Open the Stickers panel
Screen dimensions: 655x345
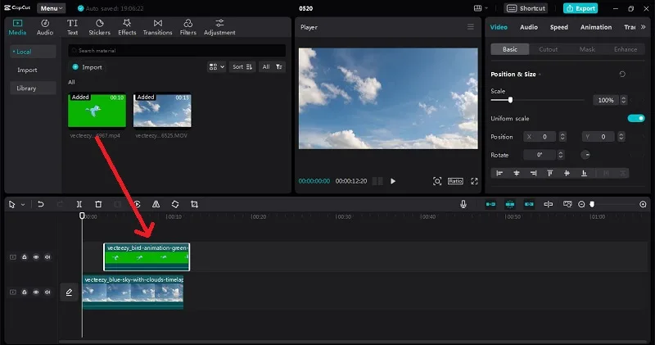click(x=99, y=27)
